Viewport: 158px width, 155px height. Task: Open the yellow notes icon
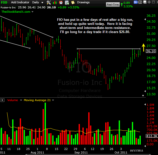(x=73, y=3)
